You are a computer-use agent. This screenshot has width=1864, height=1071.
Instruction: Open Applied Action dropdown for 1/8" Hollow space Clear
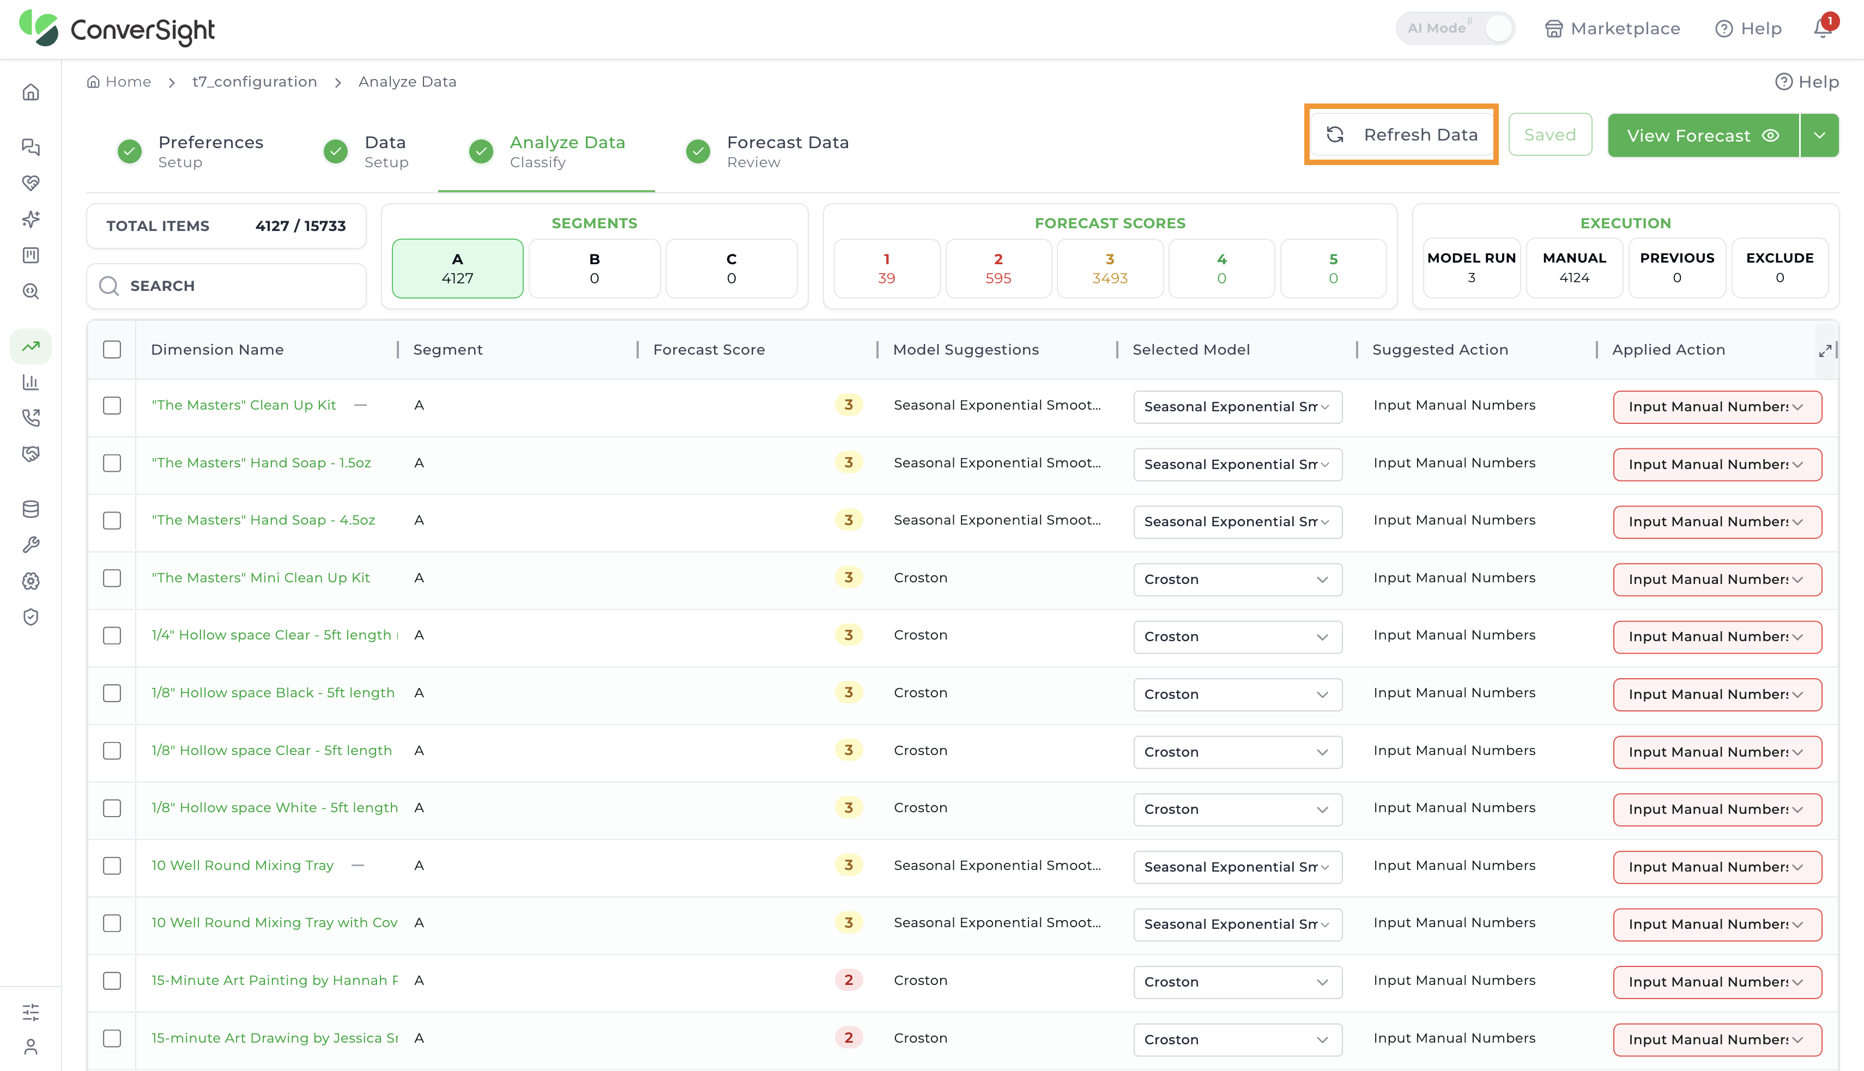tap(1717, 752)
